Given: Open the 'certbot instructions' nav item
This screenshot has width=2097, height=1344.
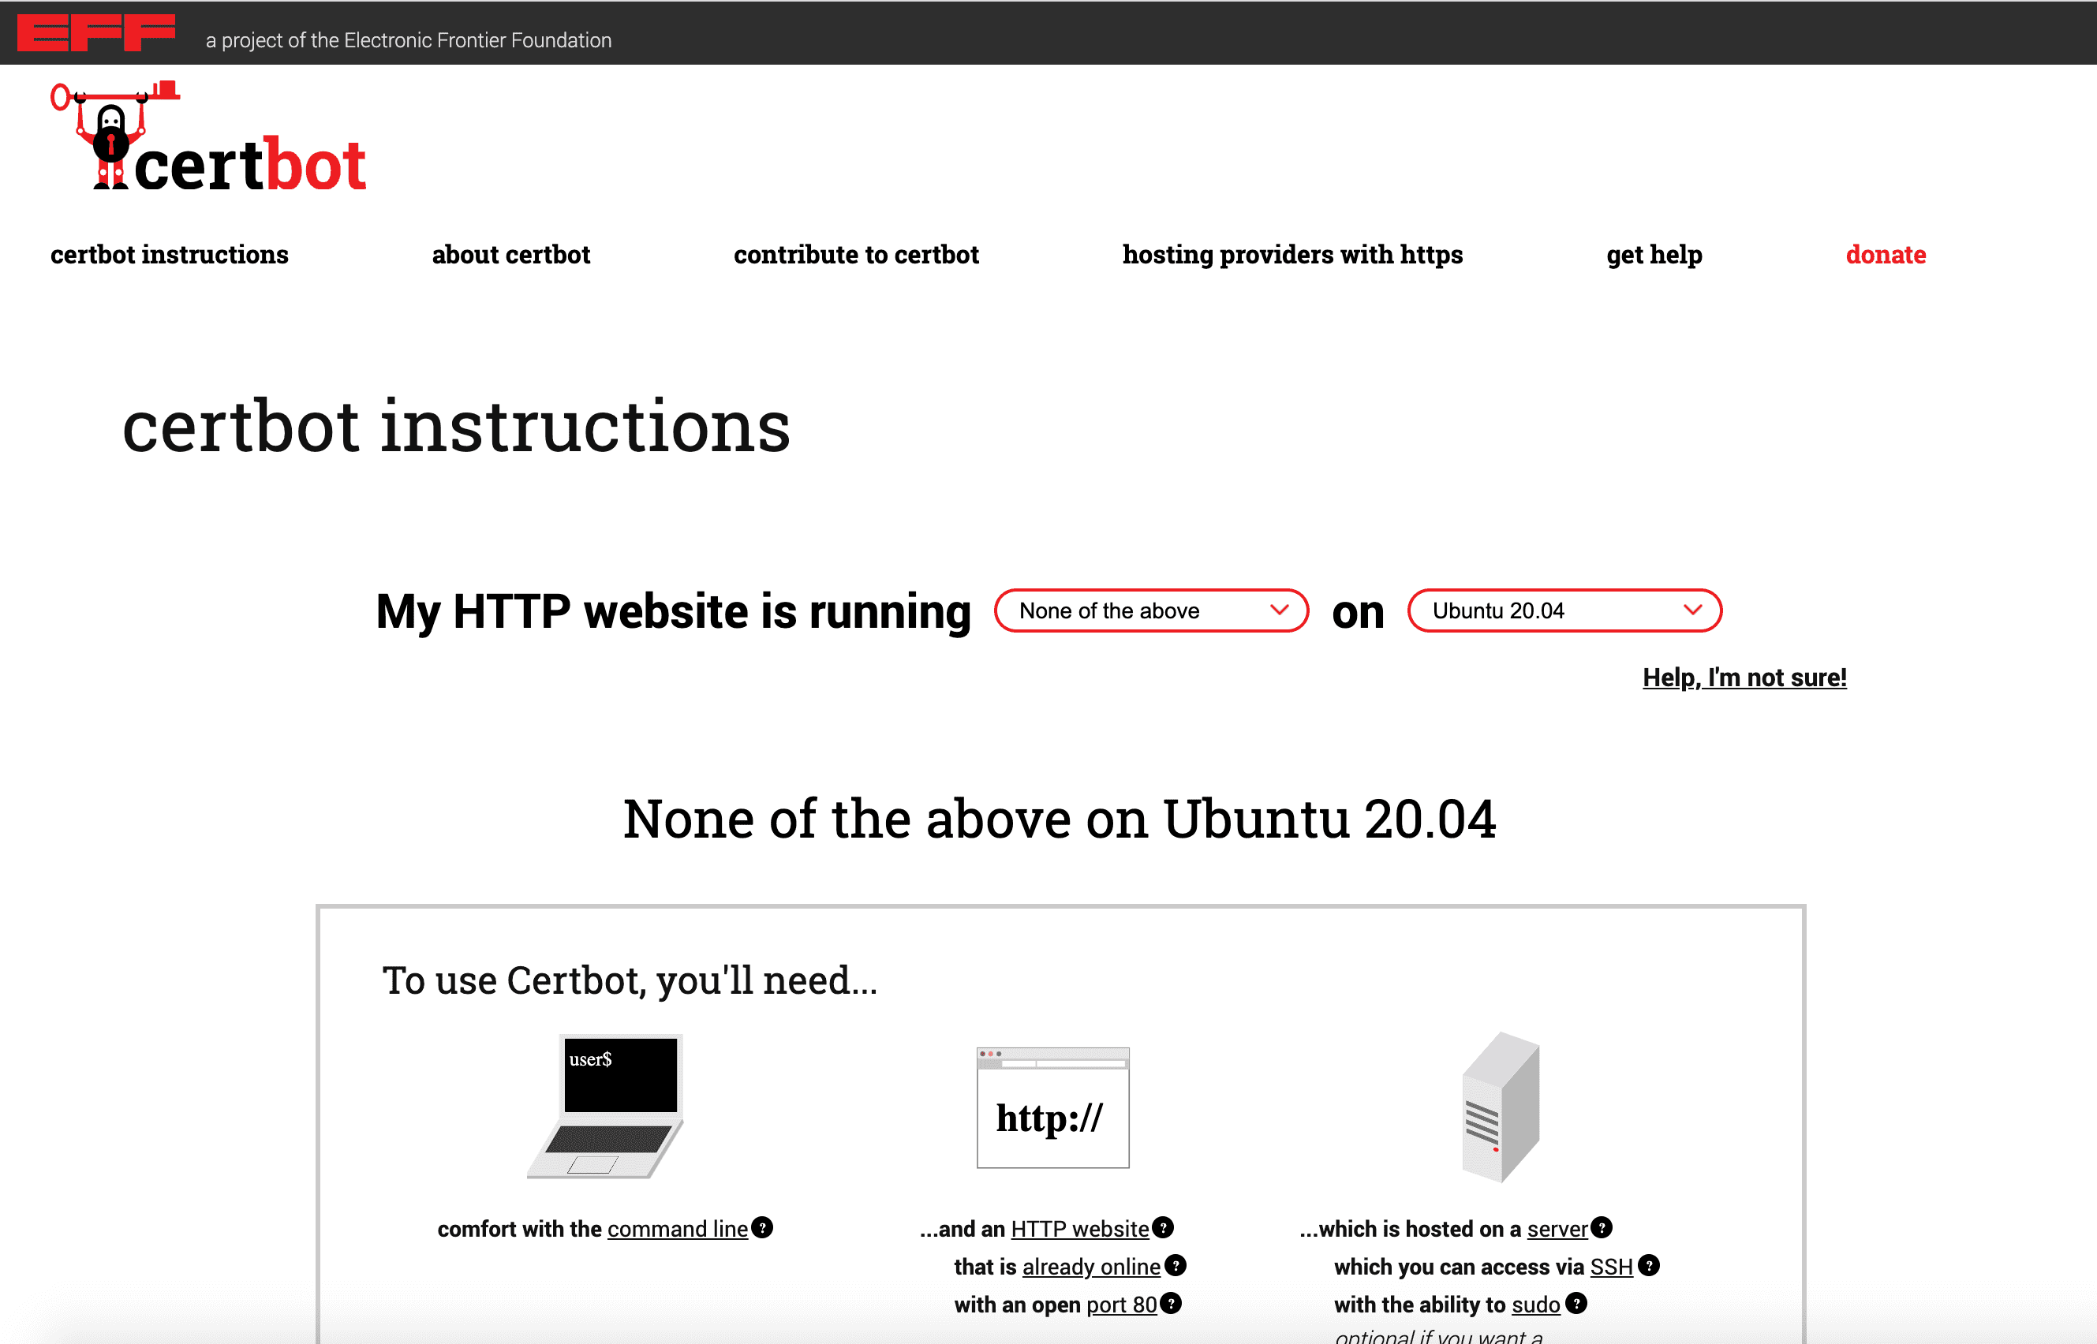Looking at the screenshot, I should click(x=170, y=255).
